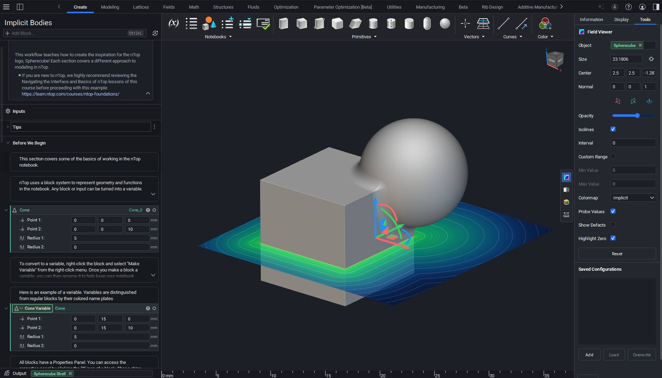The width and height of the screenshot is (662, 378).
Task: Open the Notebooks dropdown
Action: point(218,37)
